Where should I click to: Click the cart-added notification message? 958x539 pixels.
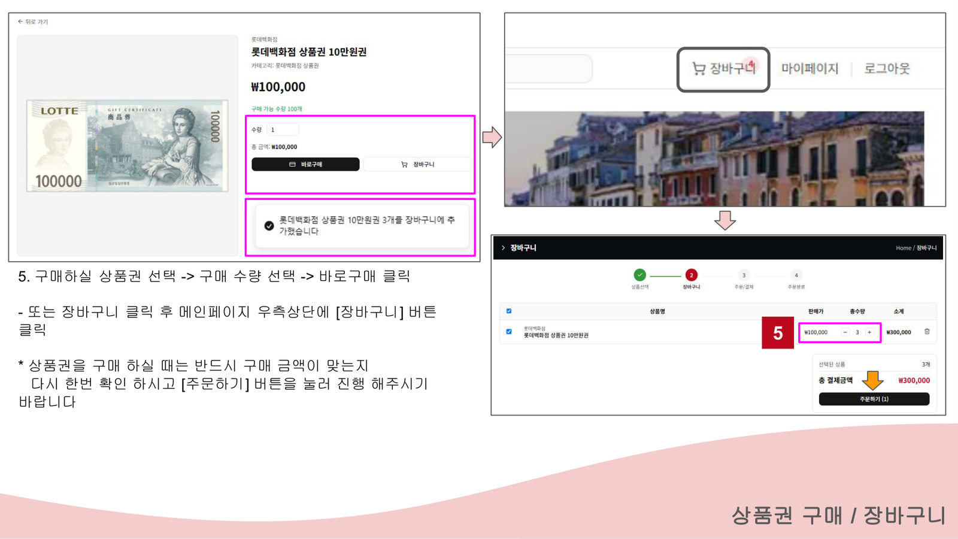[362, 226]
